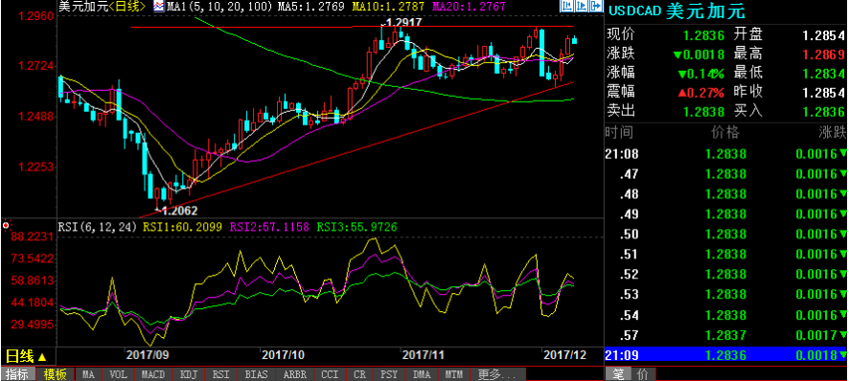Apply the VOL indicator
The height and width of the screenshot is (381, 849).
[x=118, y=374]
